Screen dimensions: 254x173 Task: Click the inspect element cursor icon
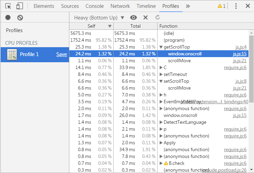tap(8, 6)
